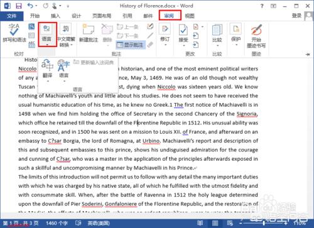Screen dimensions: 314x228
Task: Go to previous comment 上一条
Action: [x=127, y=26]
